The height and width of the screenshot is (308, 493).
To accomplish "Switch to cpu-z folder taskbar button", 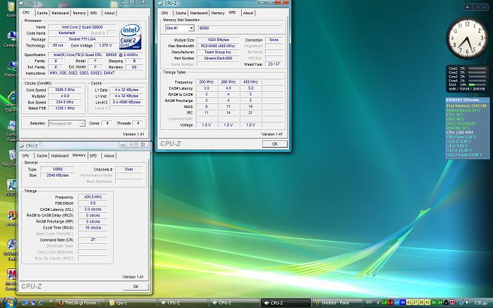I will point(131,303).
